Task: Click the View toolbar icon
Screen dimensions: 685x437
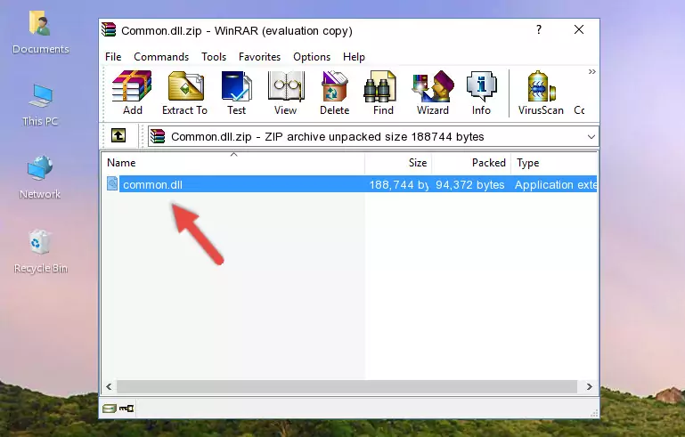Action: [286, 93]
